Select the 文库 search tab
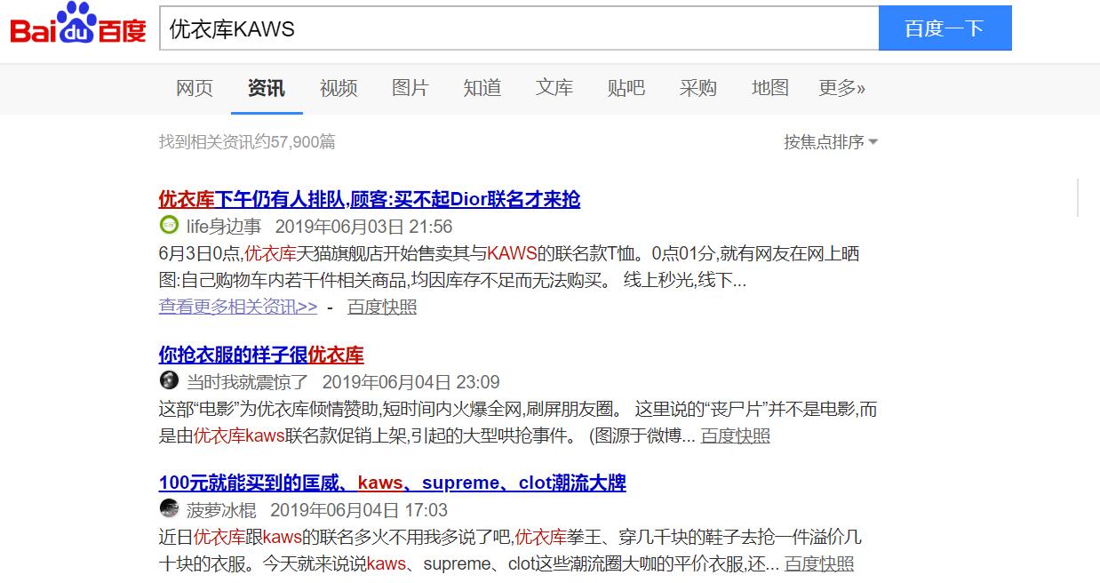Screen dimensions: 1100x583 point(554,88)
